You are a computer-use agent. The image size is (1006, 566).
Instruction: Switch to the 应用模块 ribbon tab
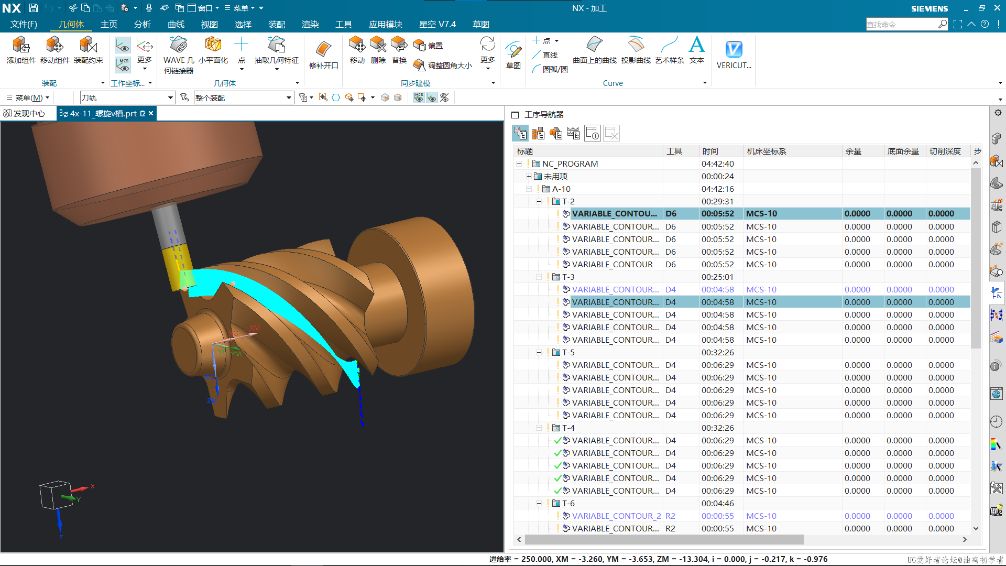pos(386,24)
